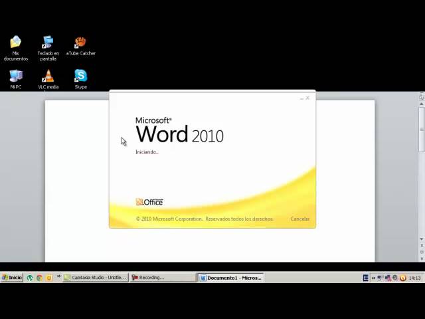
Task: Click the language bar icon in tray
Action: (x=366, y=278)
